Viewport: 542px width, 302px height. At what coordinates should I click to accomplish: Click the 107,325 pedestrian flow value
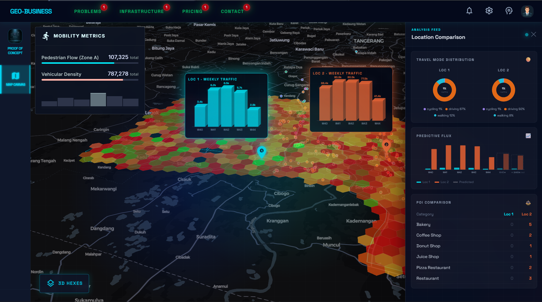(x=118, y=57)
